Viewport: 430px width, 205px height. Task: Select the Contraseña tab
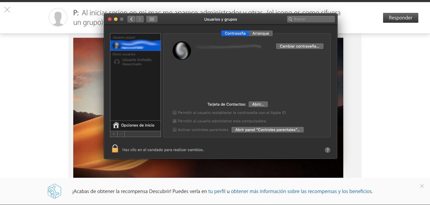tap(235, 34)
